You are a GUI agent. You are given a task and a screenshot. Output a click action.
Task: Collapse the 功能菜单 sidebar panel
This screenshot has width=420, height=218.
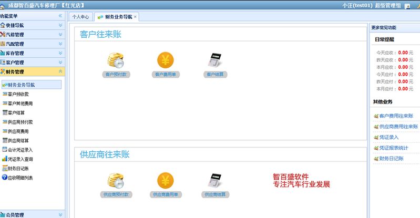click(x=60, y=16)
